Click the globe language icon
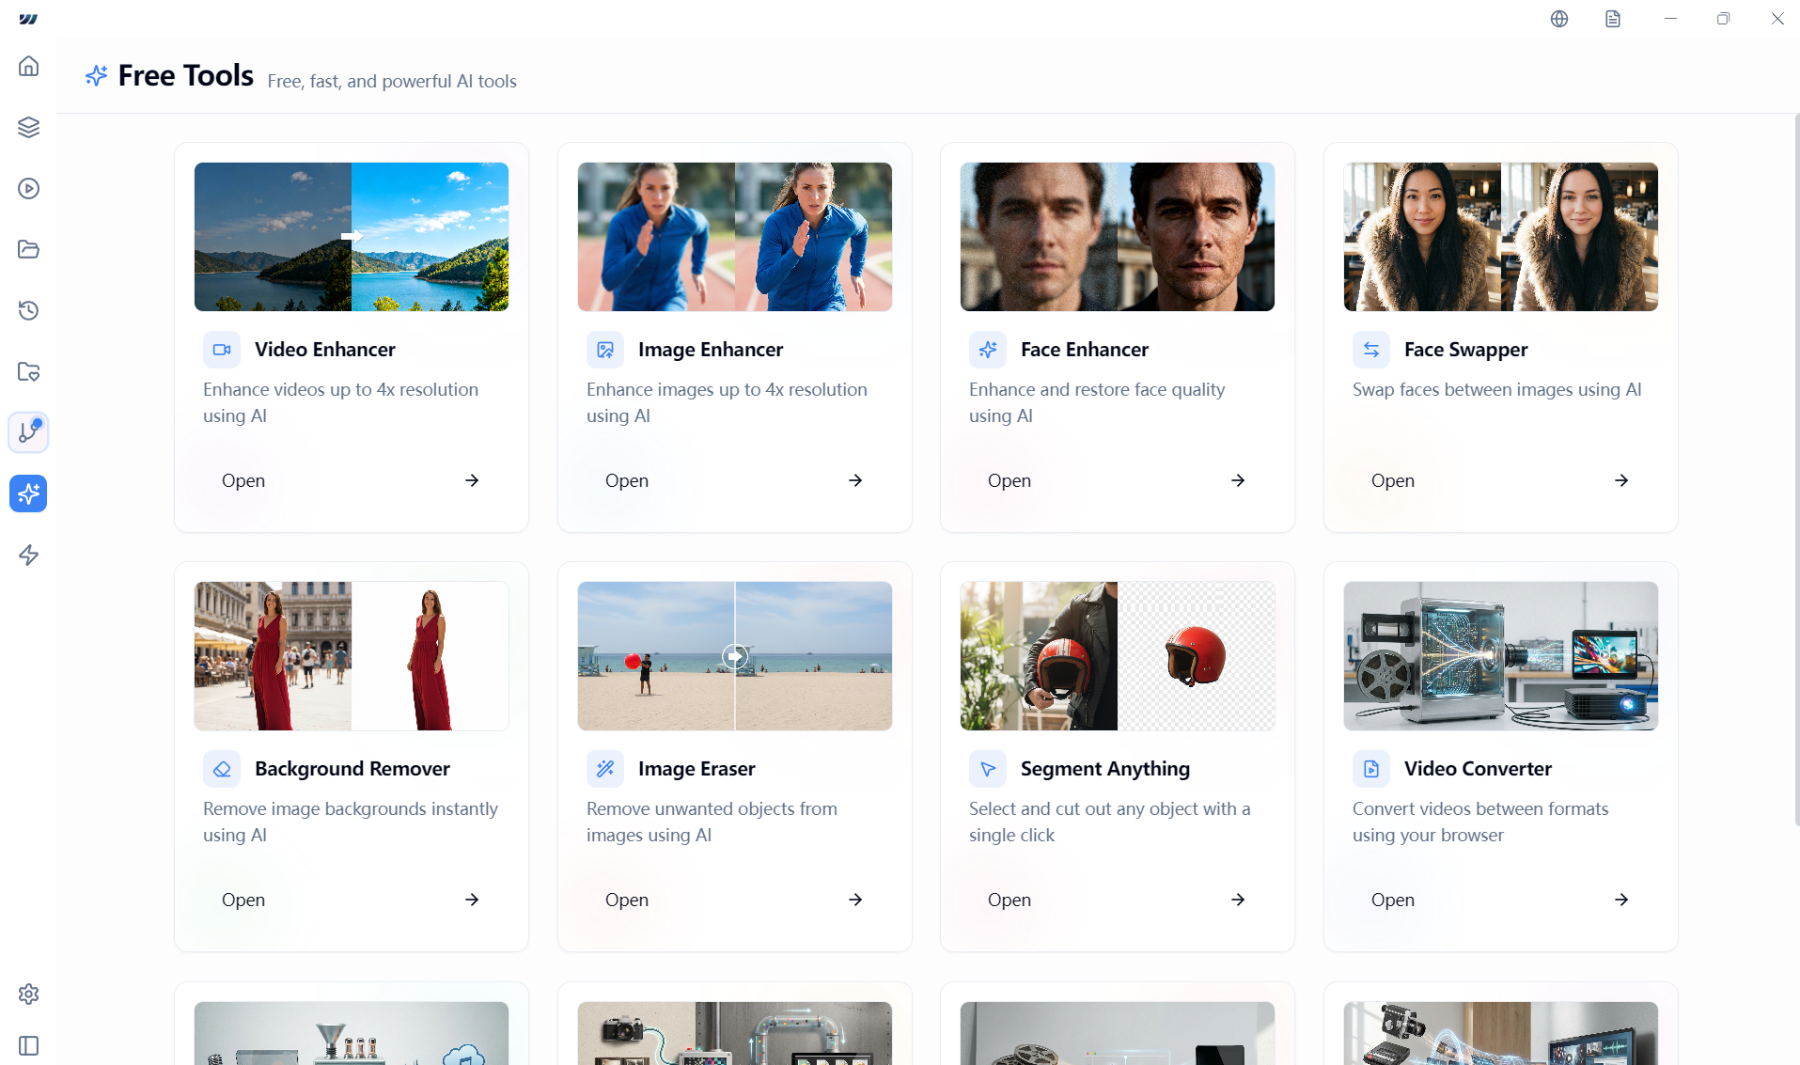Screen dimensions: 1800x1065 pyautogui.click(x=1558, y=19)
